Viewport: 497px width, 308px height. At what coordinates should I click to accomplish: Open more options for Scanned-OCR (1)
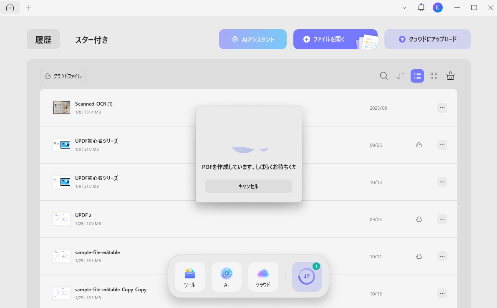[x=442, y=108]
